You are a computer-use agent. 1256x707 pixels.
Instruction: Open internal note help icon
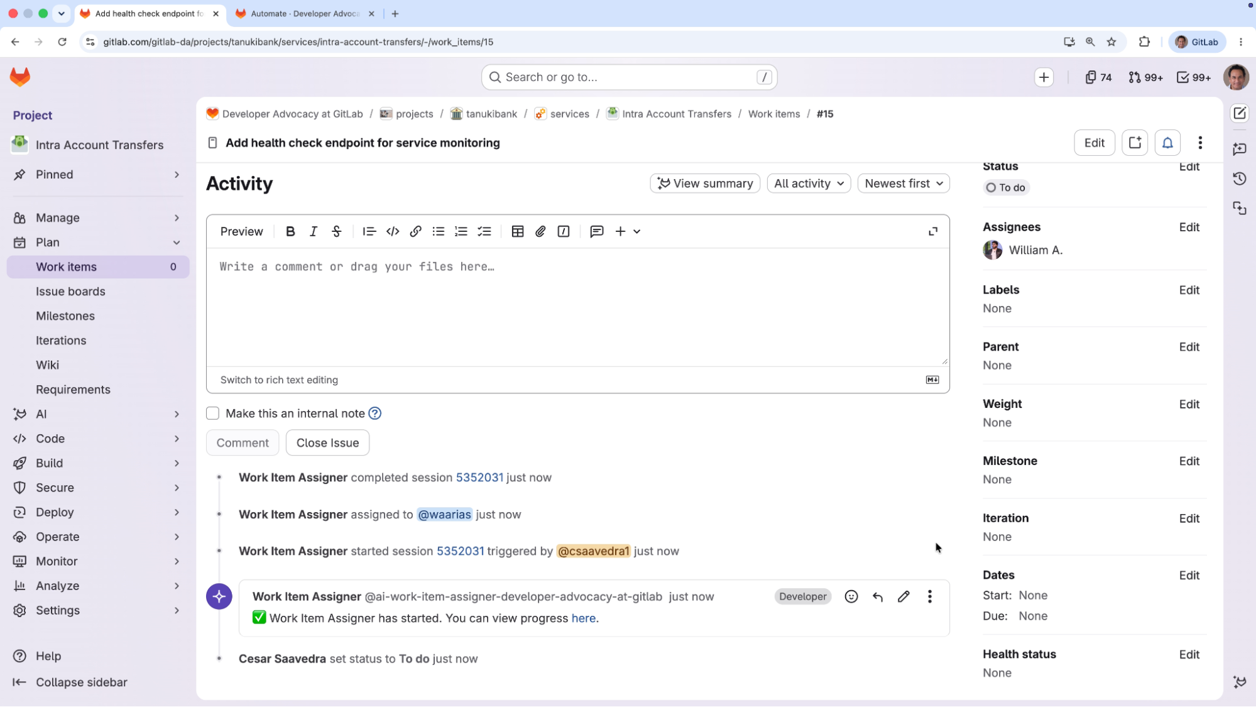[x=374, y=414]
